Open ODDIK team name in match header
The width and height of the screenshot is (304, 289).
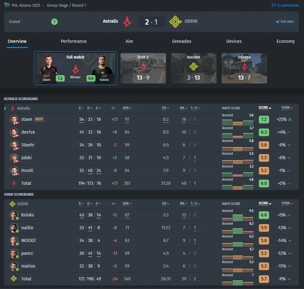pos(191,21)
